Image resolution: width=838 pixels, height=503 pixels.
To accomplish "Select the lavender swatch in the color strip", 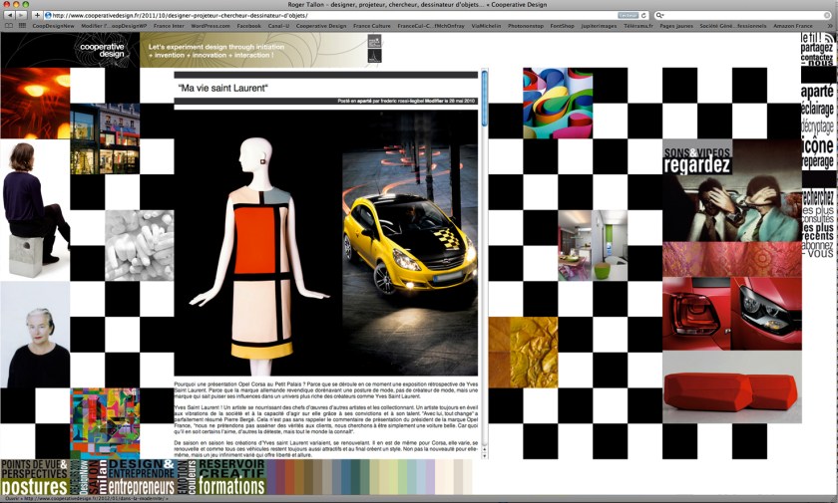I will 430,477.
